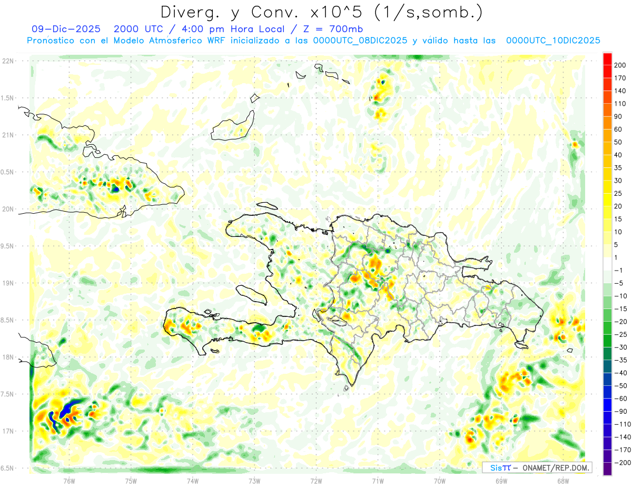Click the '76W' longitude label

coord(69,481)
